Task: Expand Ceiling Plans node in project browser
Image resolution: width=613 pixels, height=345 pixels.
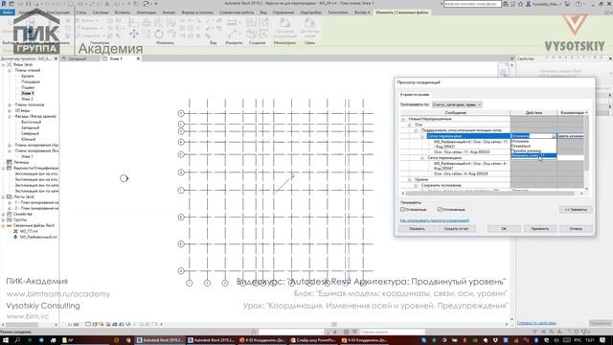Action: click(x=10, y=104)
